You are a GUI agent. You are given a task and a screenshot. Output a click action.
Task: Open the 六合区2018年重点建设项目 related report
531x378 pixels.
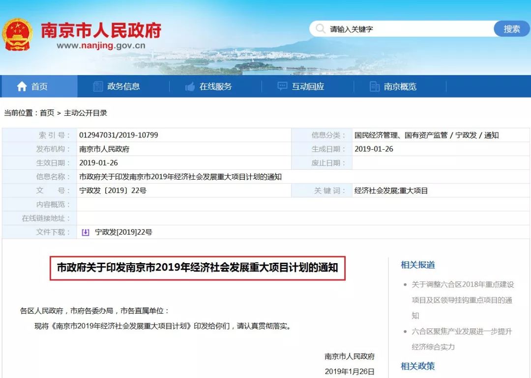(461, 300)
